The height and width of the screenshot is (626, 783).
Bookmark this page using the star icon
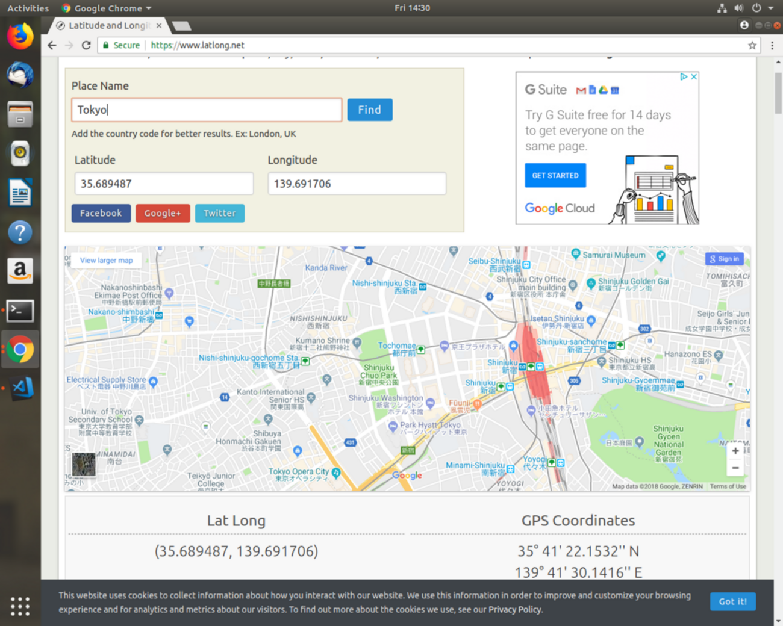click(x=751, y=45)
